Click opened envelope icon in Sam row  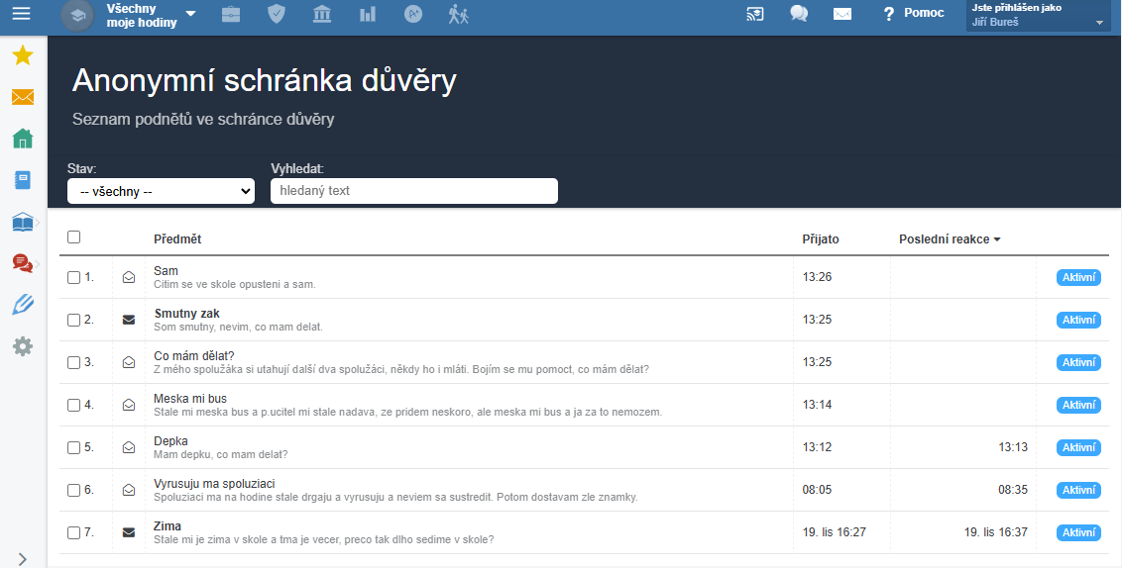[x=129, y=278]
